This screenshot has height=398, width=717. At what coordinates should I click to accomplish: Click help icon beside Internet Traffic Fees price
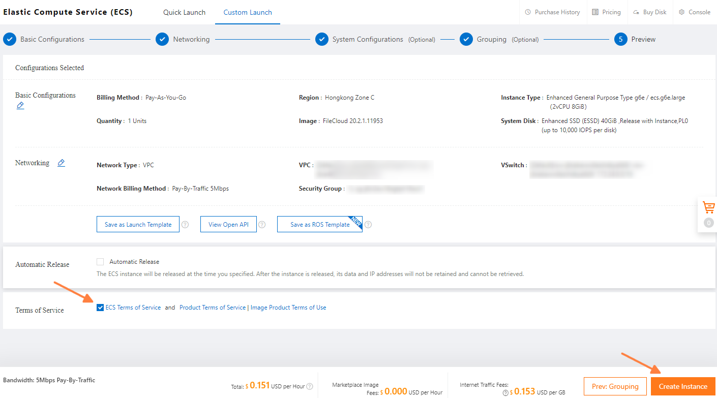coord(505,393)
